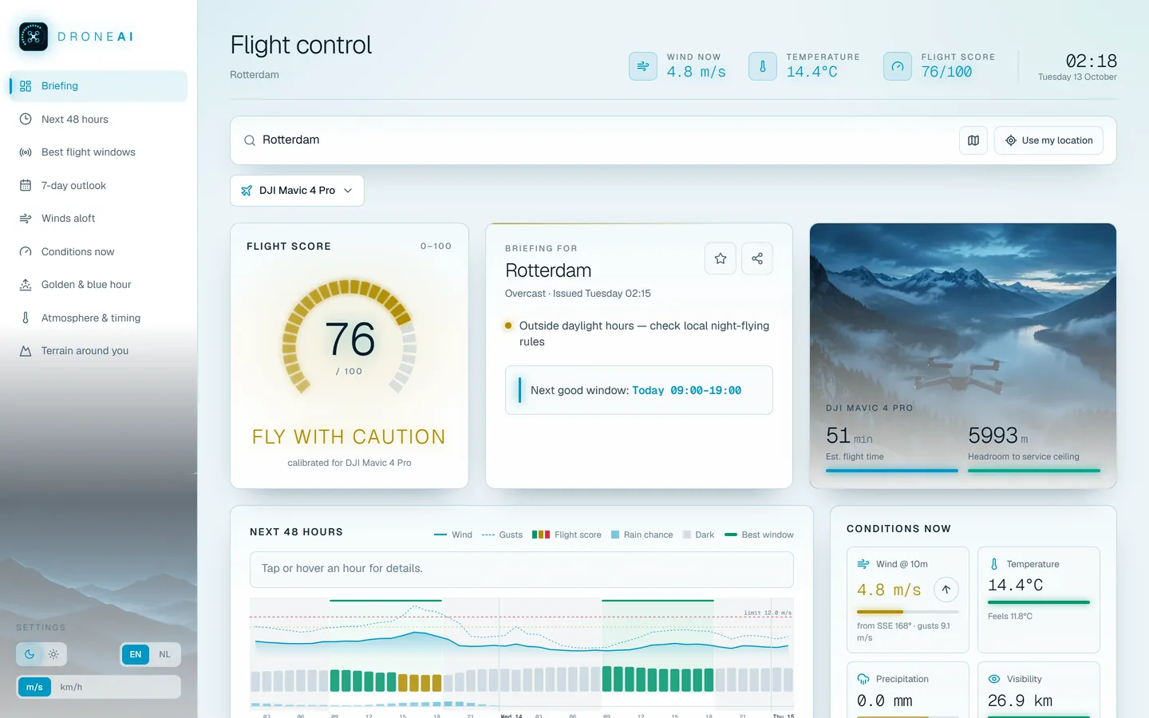Click the wind icon beside Winds aloft
The height and width of the screenshot is (718, 1149).
coord(26,219)
